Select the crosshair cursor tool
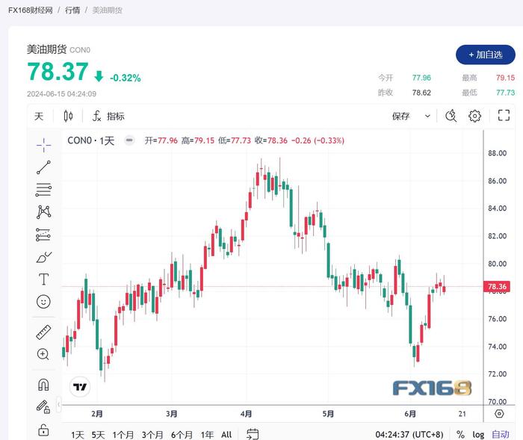This screenshot has width=523, height=440. (43, 145)
